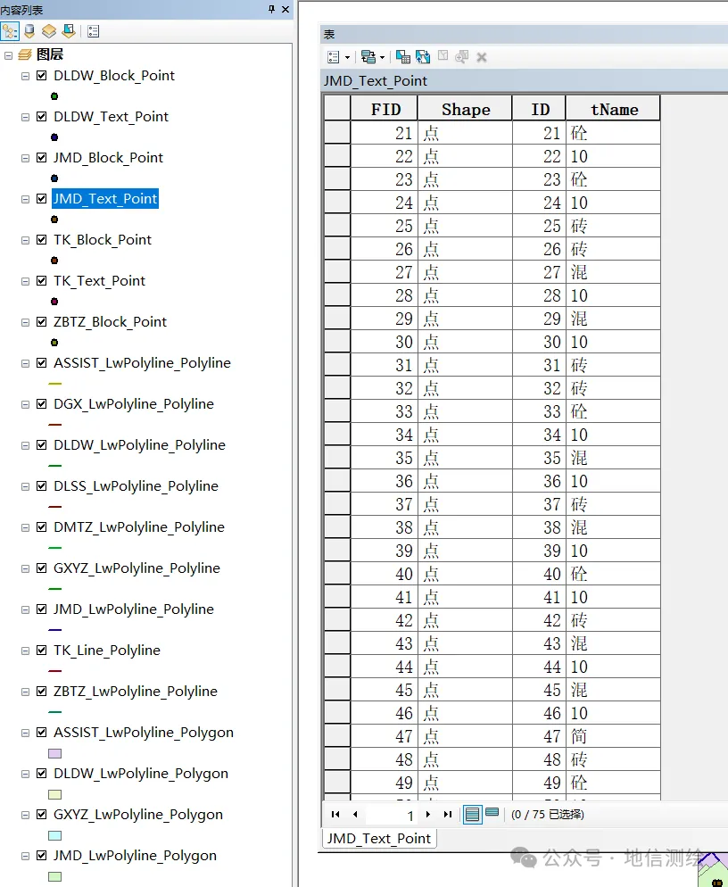Click Switch Selection icon in table
The image size is (728, 887).
coord(423,56)
